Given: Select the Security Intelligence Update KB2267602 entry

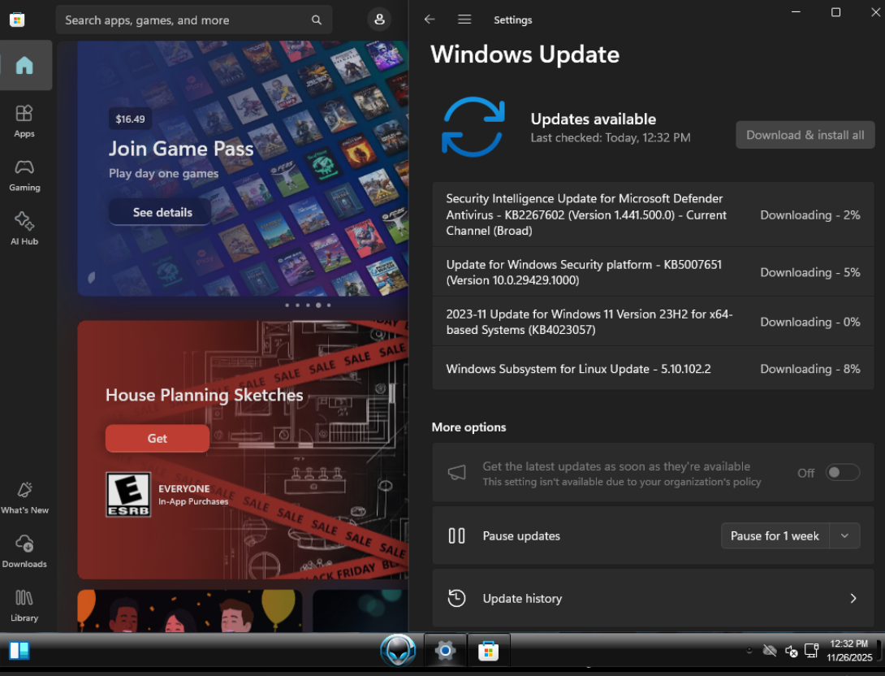Looking at the screenshot, I should click(x=653, y=214).
